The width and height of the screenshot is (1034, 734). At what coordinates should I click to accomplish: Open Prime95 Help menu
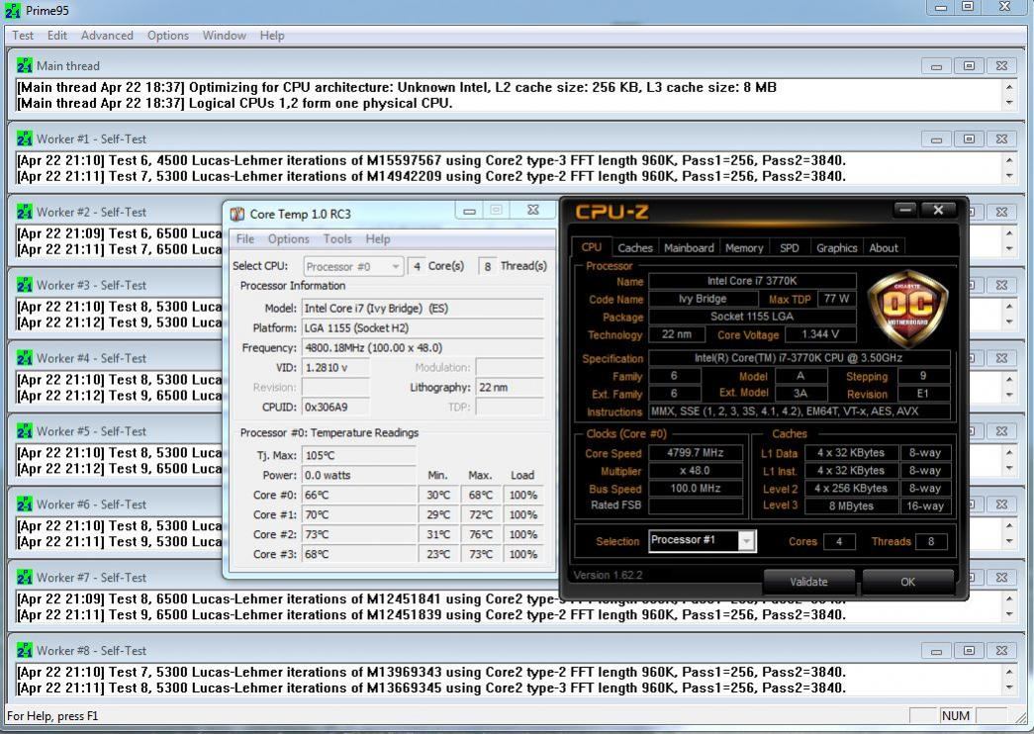coord(272,36)
